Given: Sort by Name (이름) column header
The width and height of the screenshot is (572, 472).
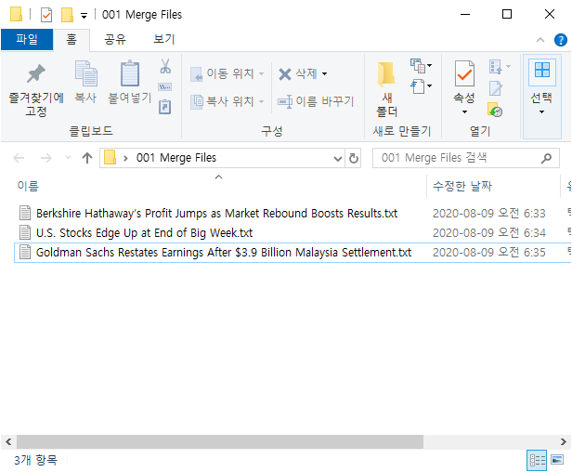Looking at the screenshot, I should point(28,186).
